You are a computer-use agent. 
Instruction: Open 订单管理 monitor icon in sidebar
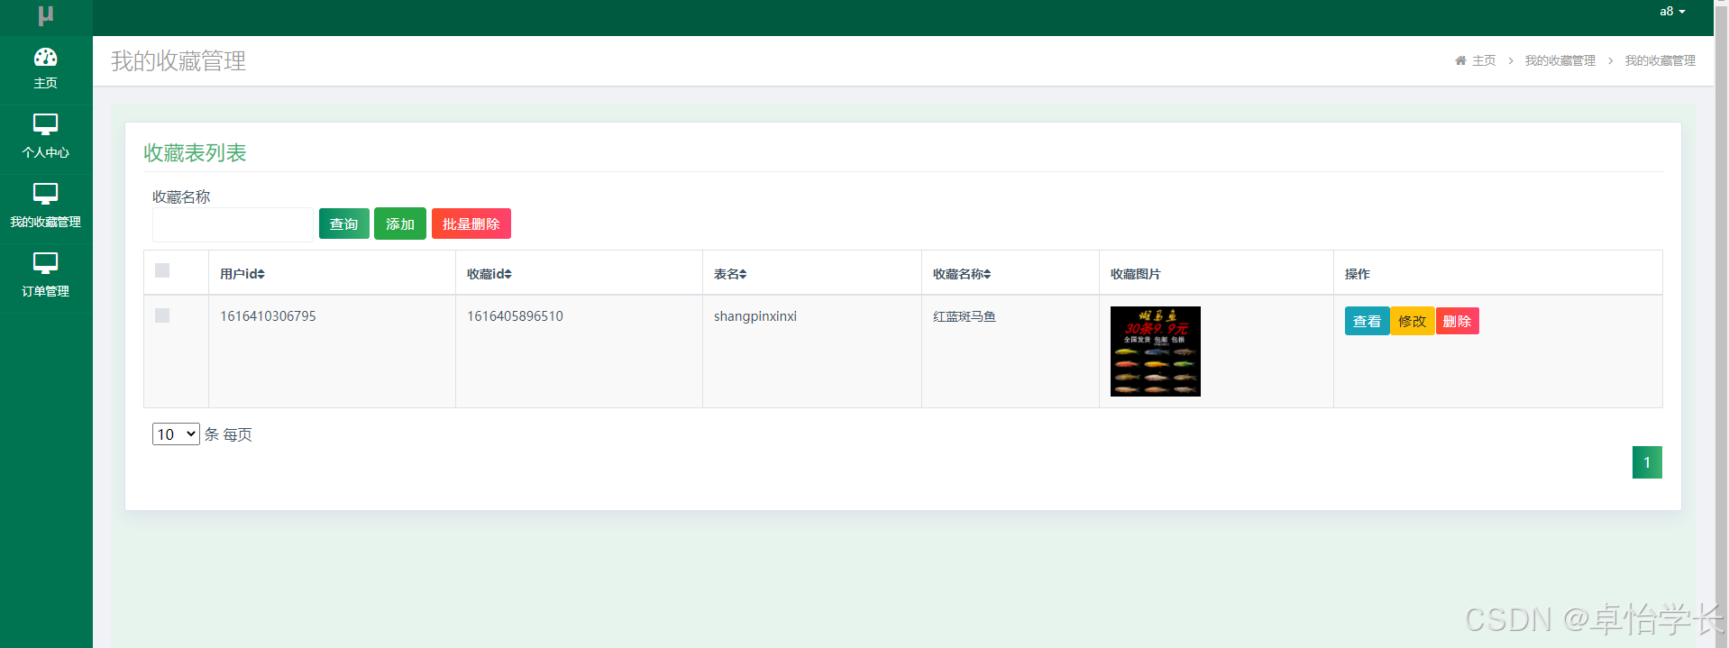tap(45, 263)
